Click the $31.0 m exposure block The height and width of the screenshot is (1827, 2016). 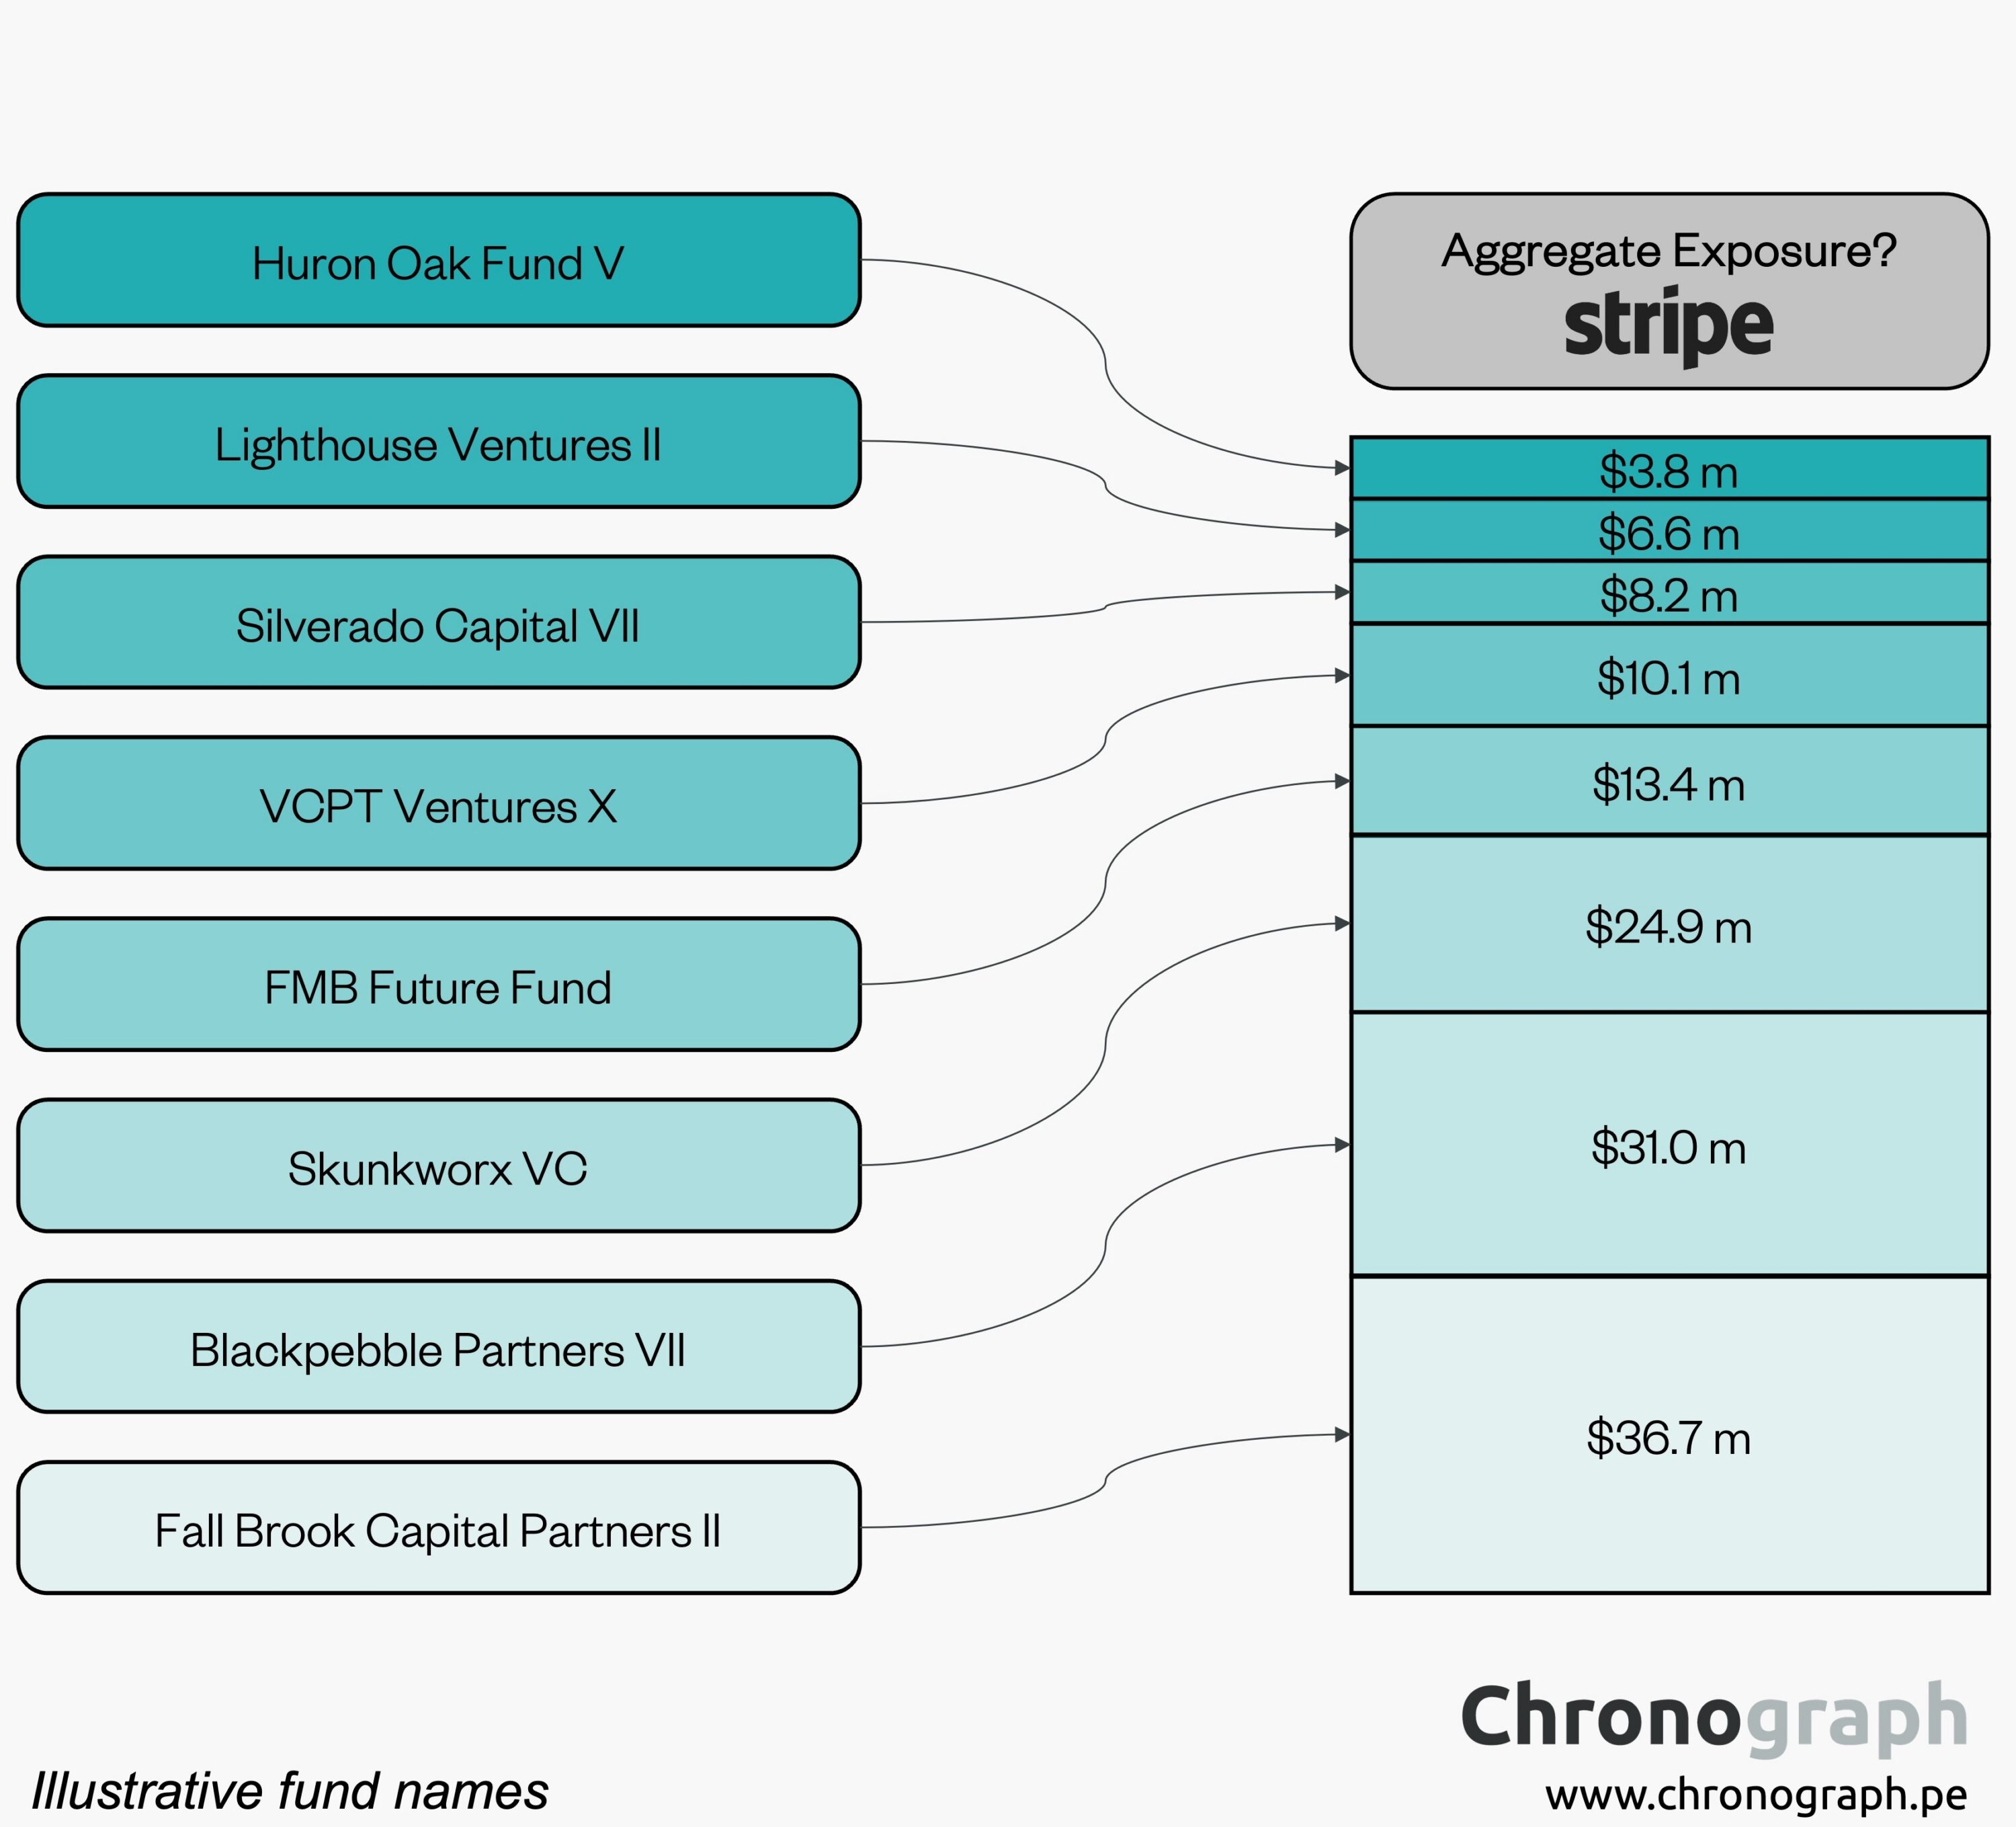(1668, 1145)
